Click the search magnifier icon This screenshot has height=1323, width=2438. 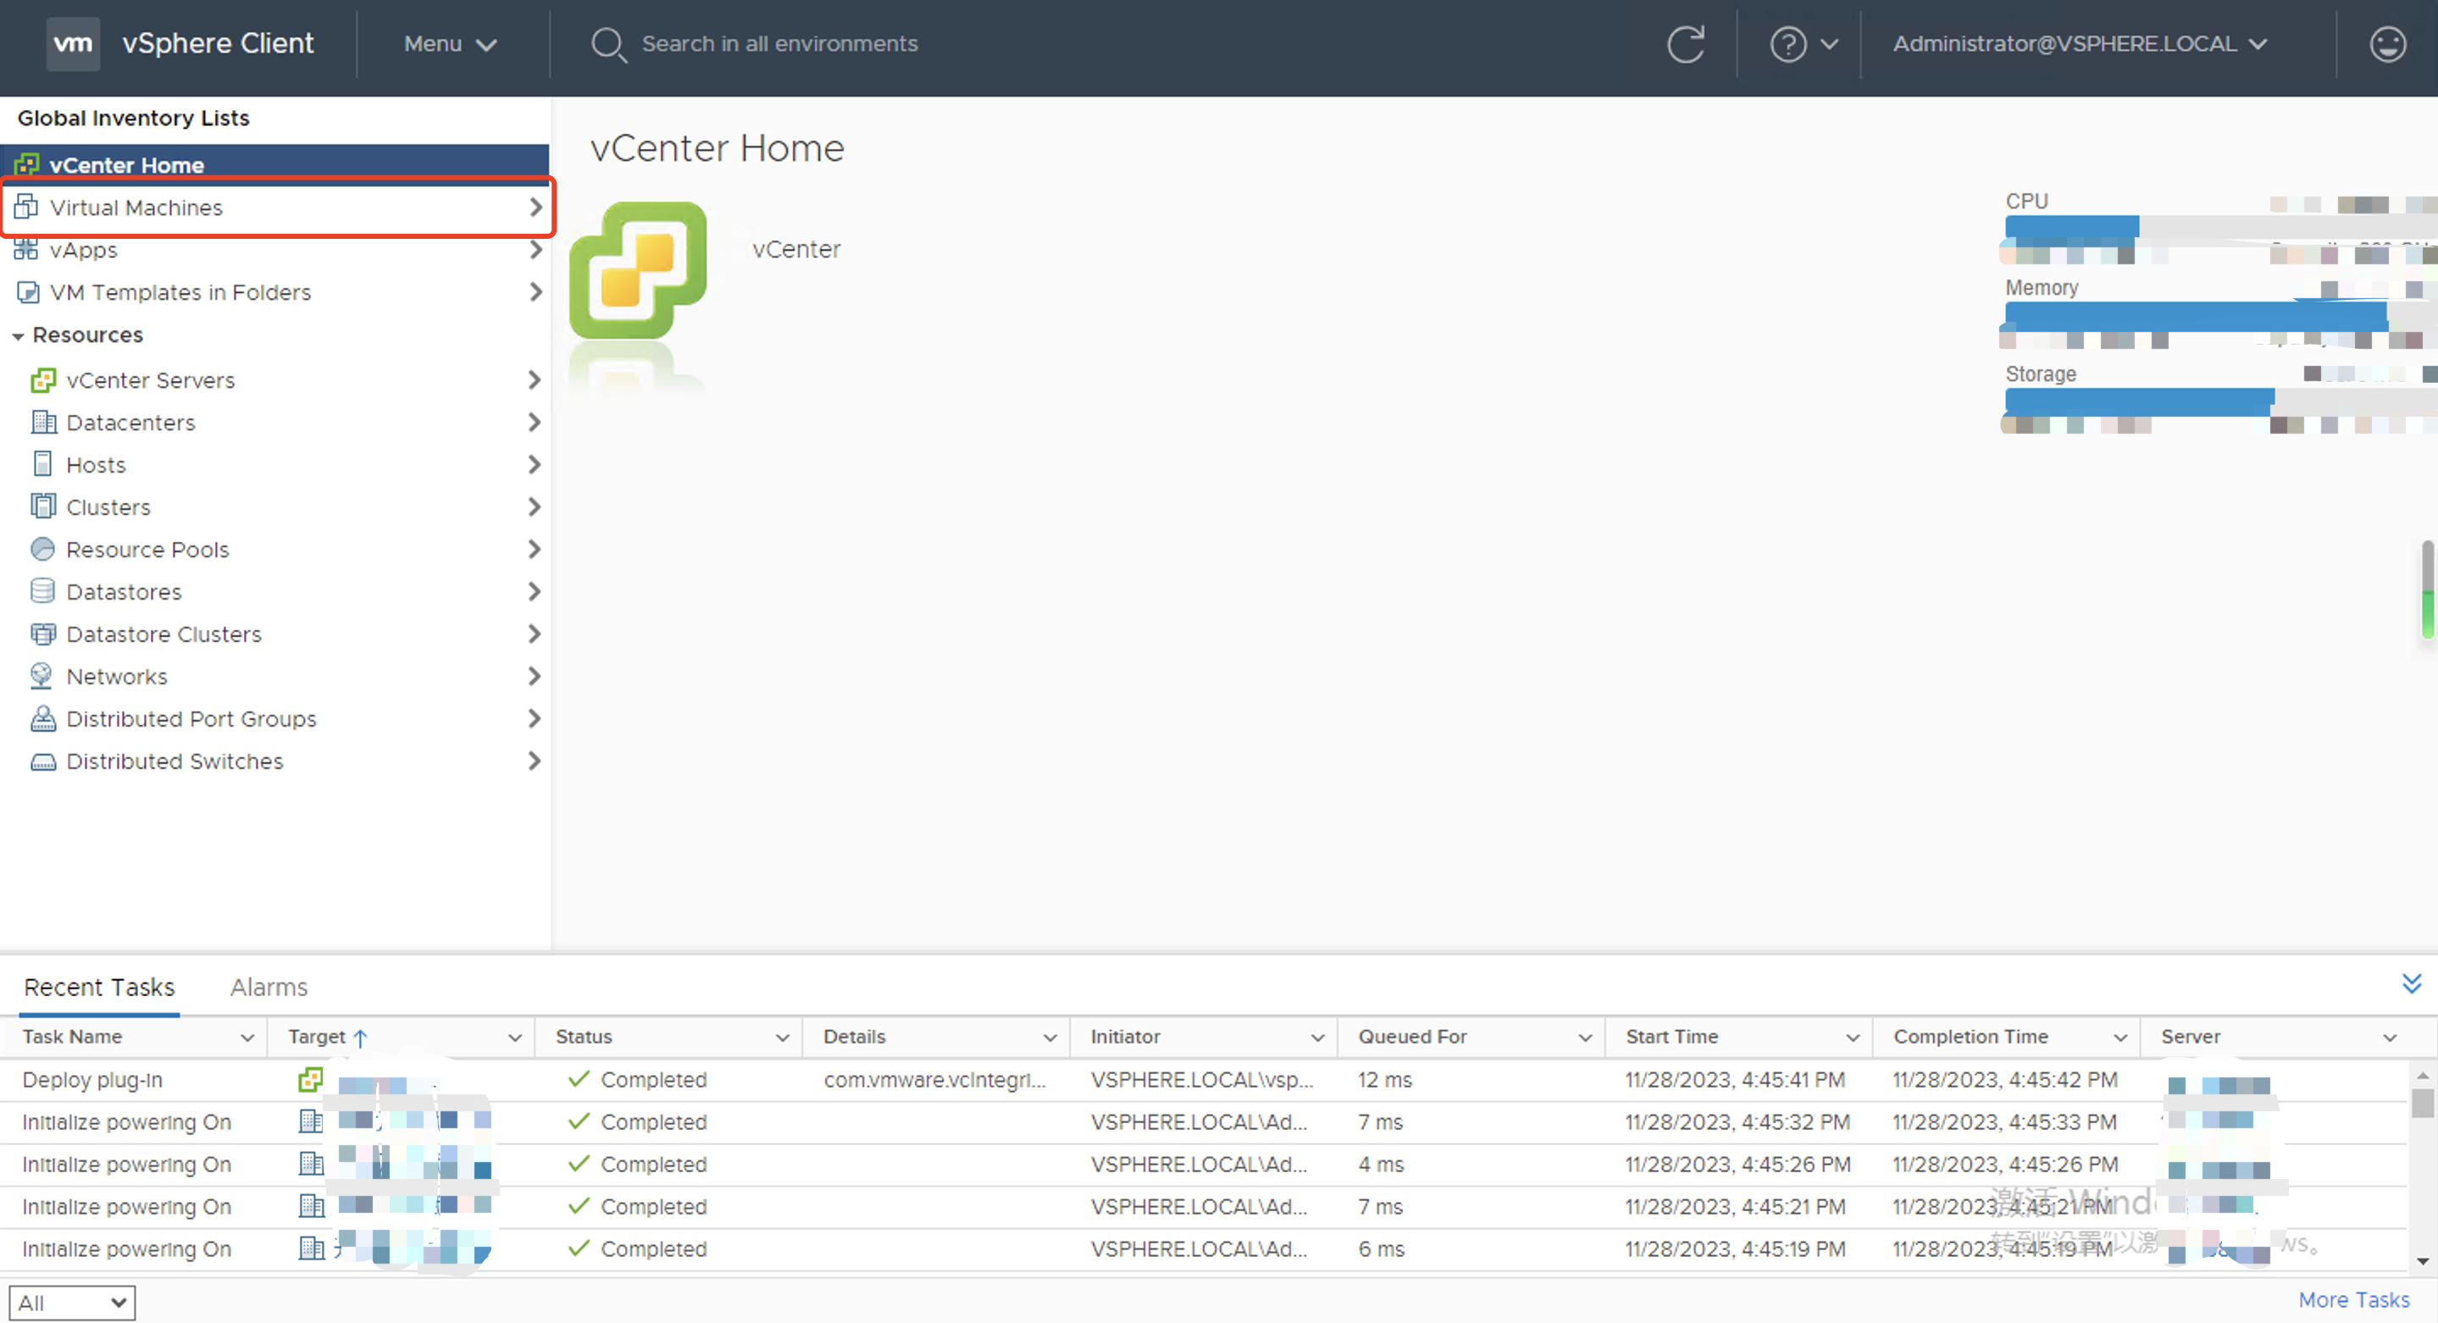tap(607, 45)
